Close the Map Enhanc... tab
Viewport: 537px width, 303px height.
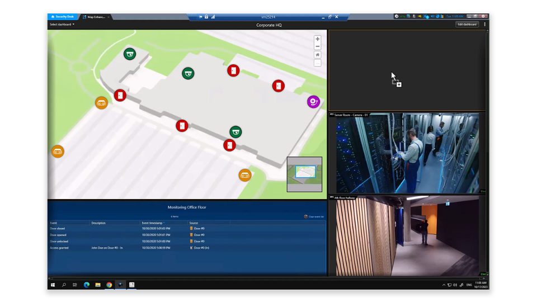point(109,17)
